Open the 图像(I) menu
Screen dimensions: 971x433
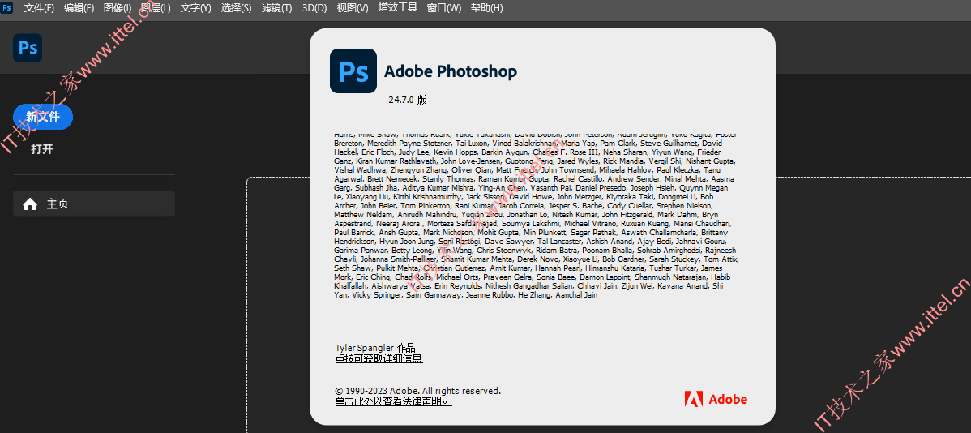118,8
